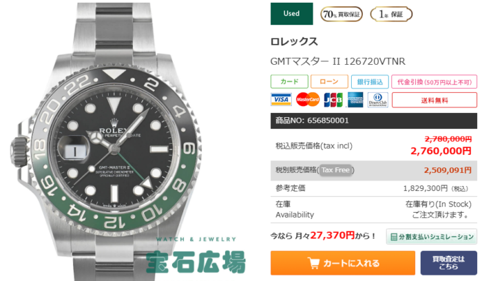This screenshot has width=482, height=281.
Task: Click the green Used condition badge
Action: pos(291,14)
